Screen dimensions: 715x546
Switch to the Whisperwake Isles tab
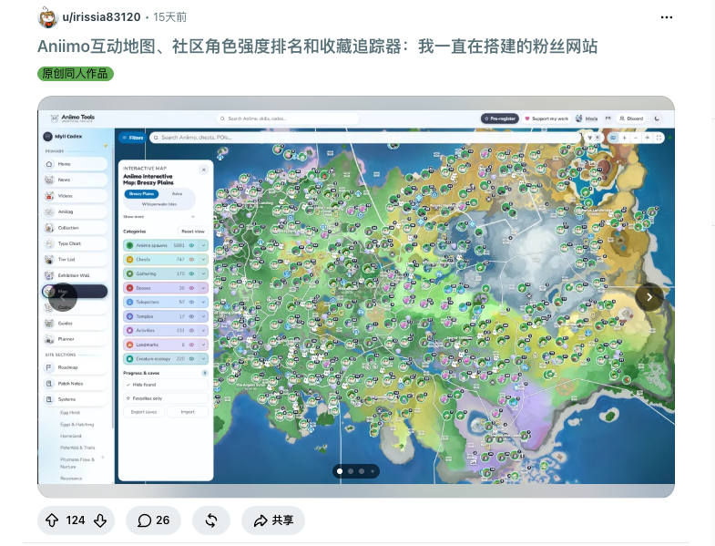[x=159, y=204]
